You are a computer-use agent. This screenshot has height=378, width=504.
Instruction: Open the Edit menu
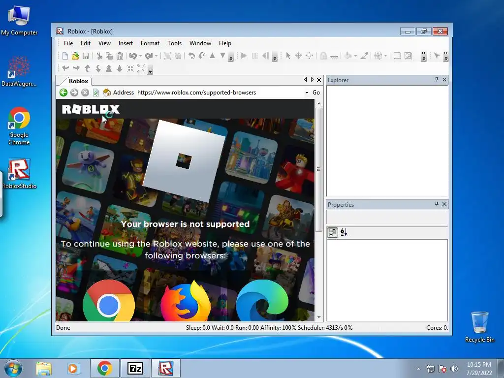coord(86,43)
